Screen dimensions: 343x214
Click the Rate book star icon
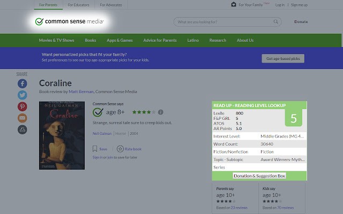120,149
